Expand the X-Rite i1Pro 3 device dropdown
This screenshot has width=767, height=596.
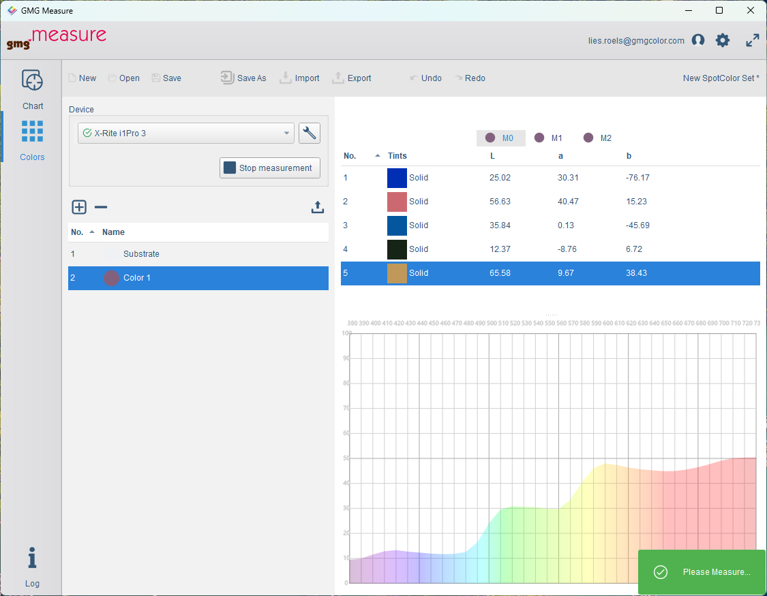click(186, 133)
